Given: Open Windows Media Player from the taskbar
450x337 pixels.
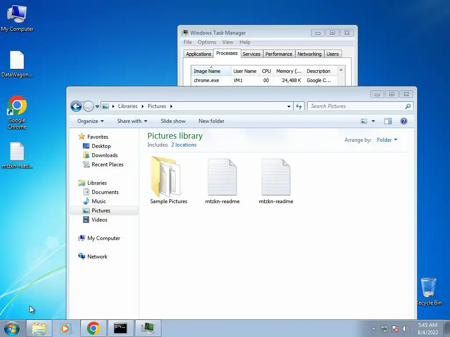Looking at the screenshot, I should (66, 328).
